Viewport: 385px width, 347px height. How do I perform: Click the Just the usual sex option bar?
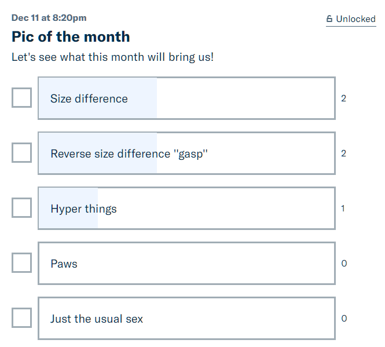coord(186,319)
